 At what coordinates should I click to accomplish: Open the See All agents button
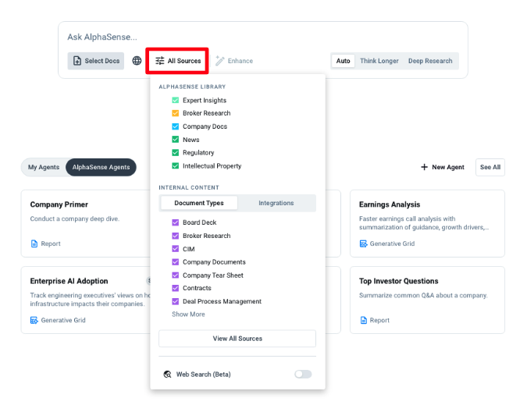490,167
